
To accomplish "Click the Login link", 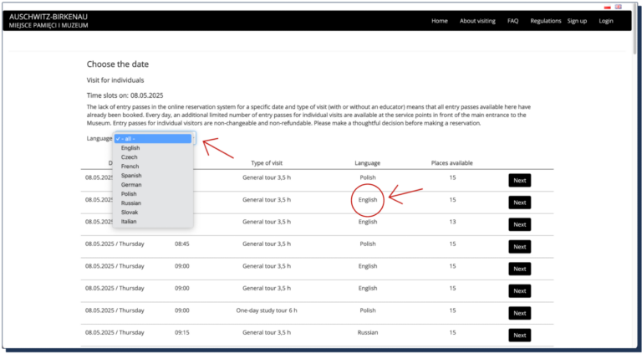I will (x=606, y=21).
